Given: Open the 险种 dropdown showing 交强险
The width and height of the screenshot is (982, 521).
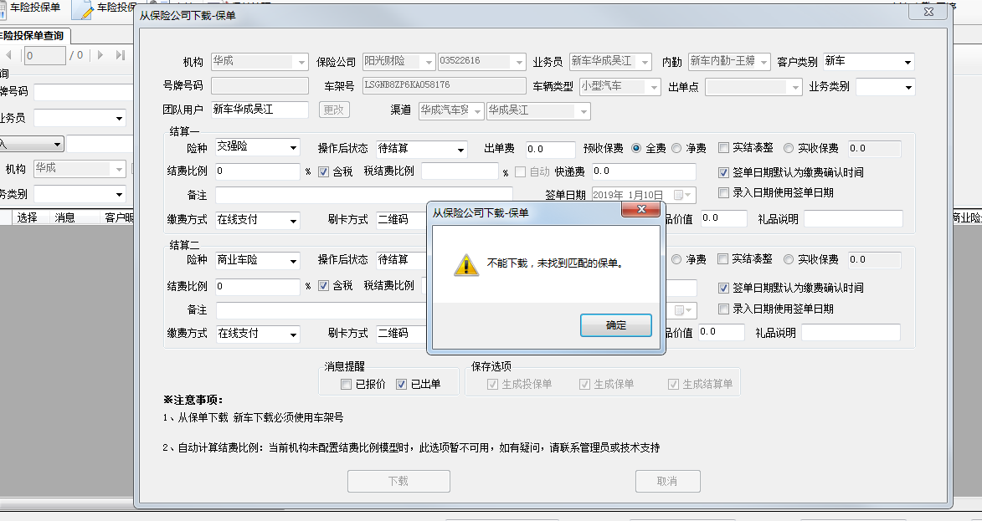Looking at the screenshot, I should click(257, 147).
